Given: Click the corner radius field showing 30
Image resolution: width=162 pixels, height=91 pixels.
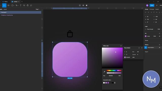Looking at the screenshot, I should [156, 22].
